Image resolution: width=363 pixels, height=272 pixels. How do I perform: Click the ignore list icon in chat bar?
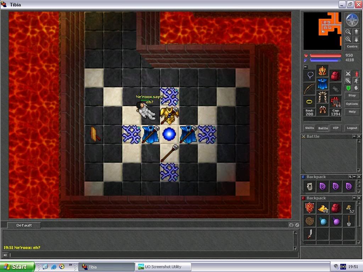pos(297,225)
